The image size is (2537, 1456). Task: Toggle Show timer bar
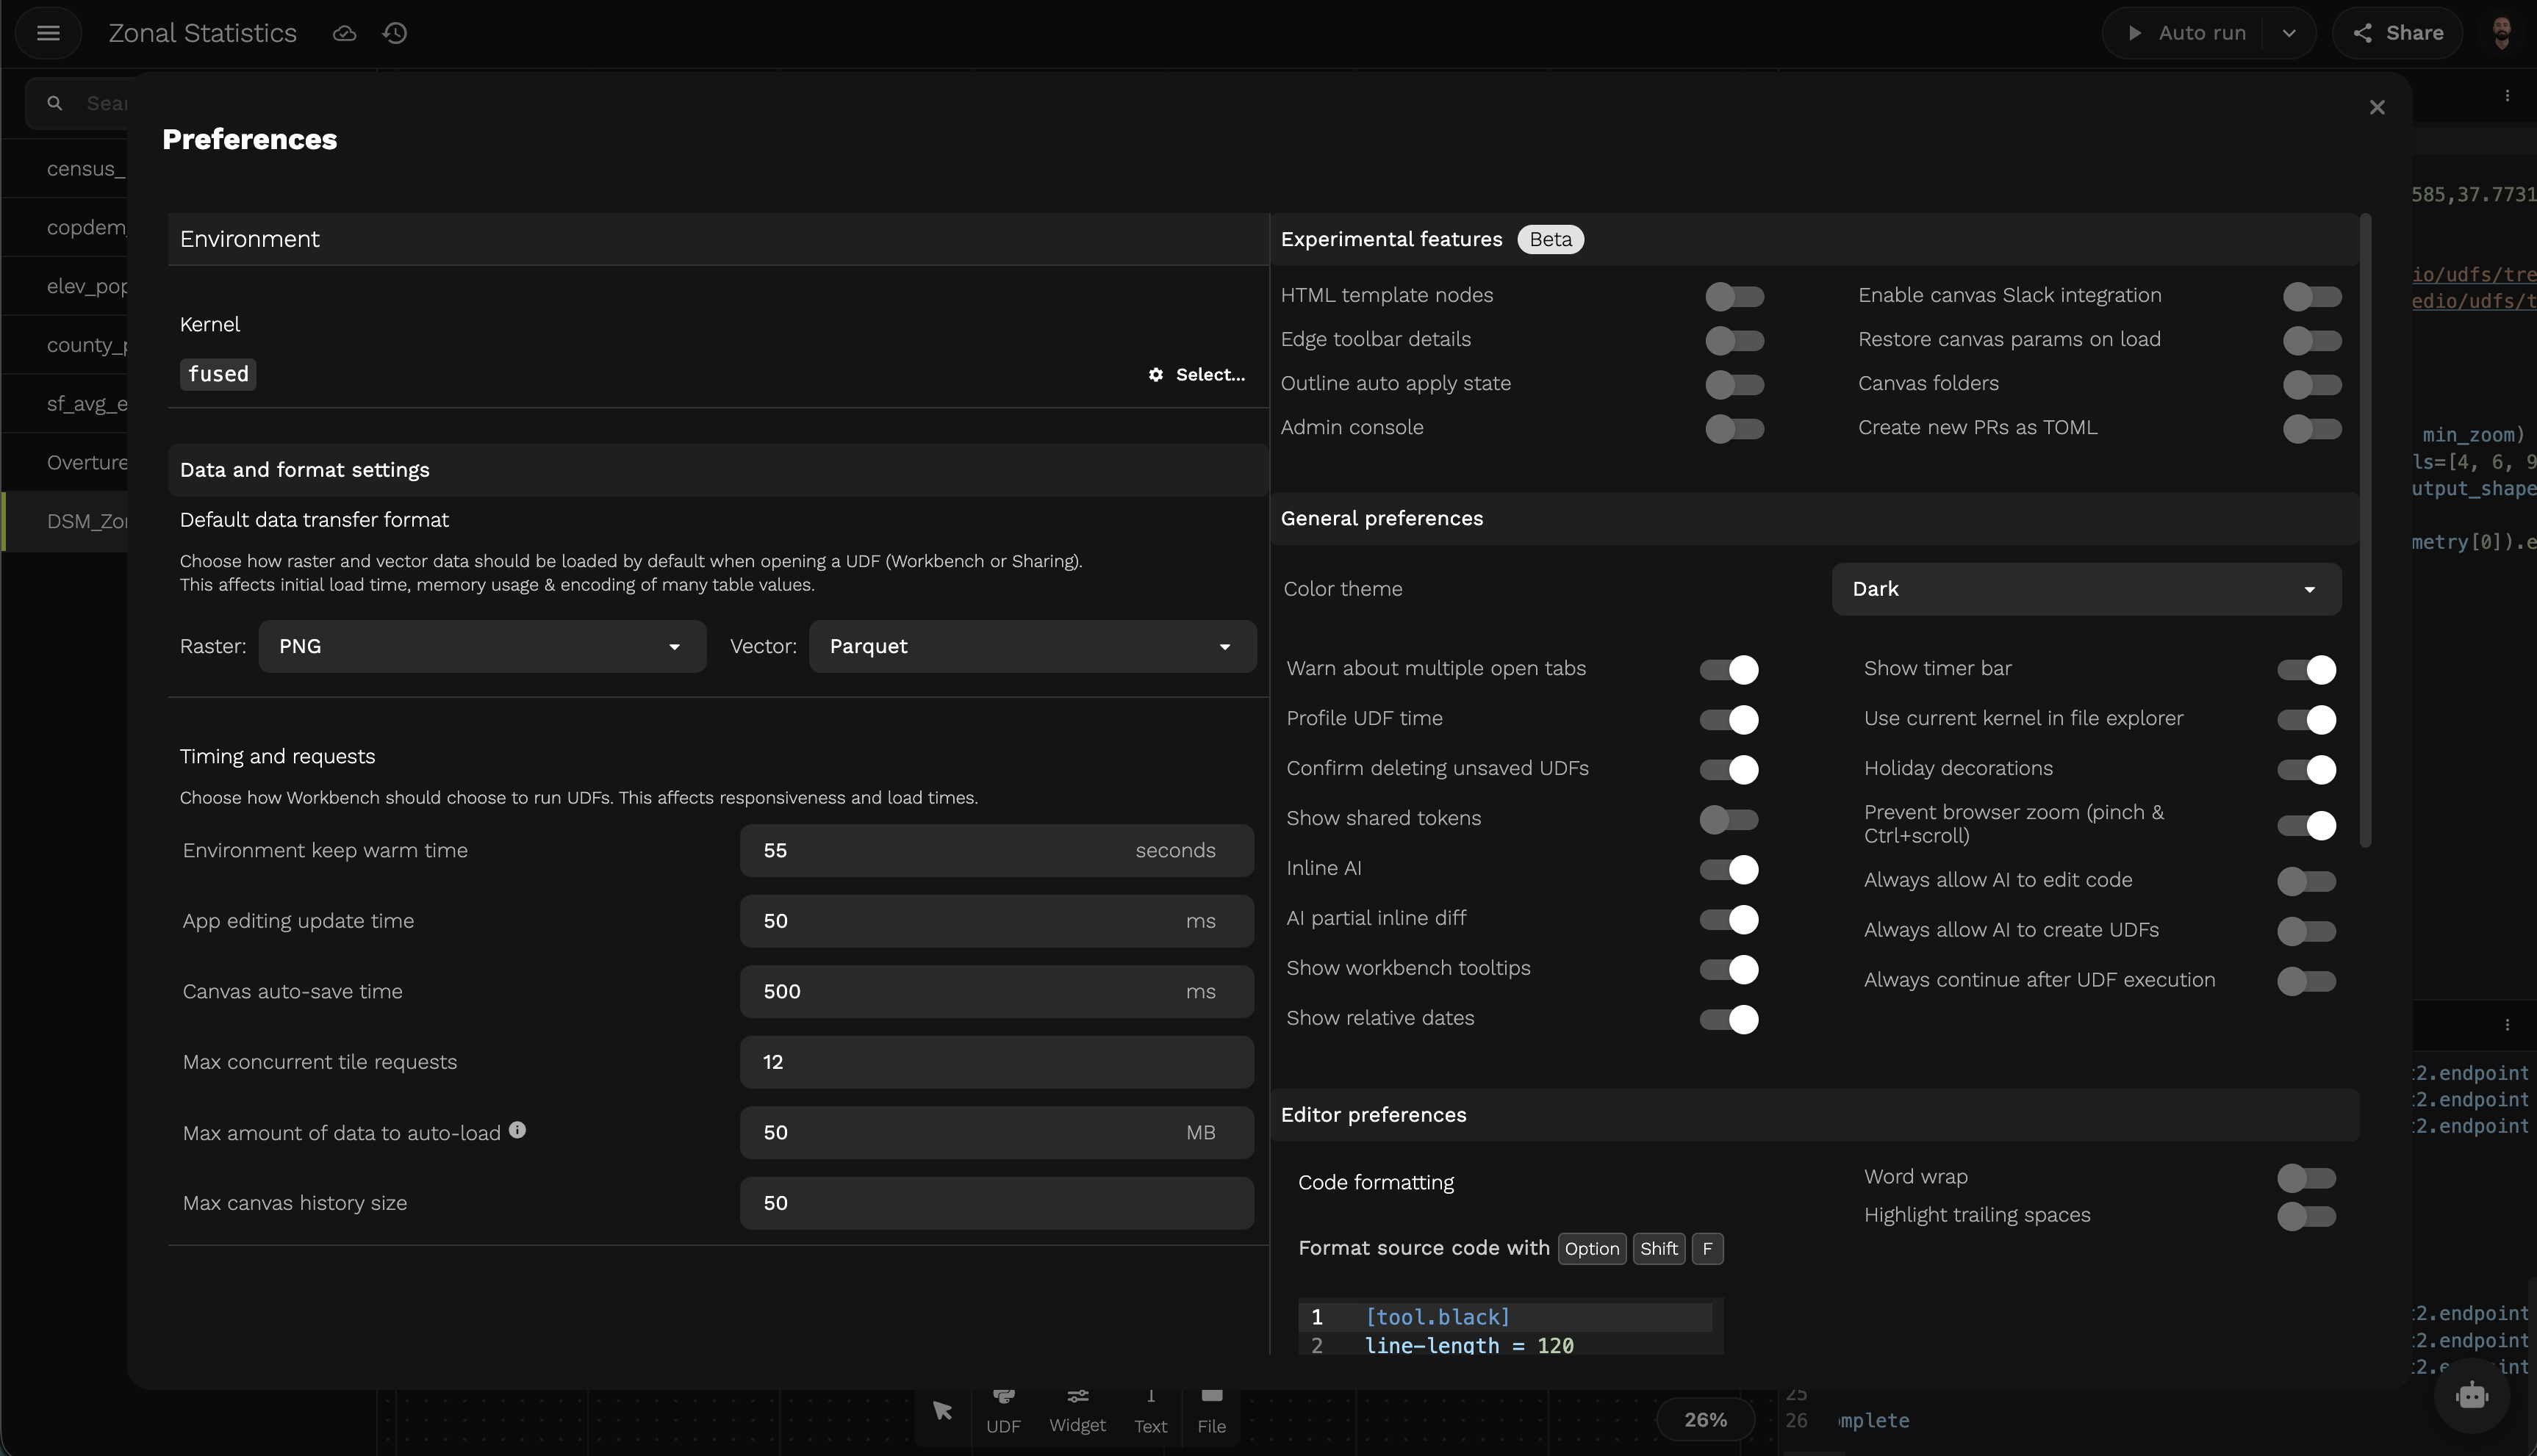2306,669
